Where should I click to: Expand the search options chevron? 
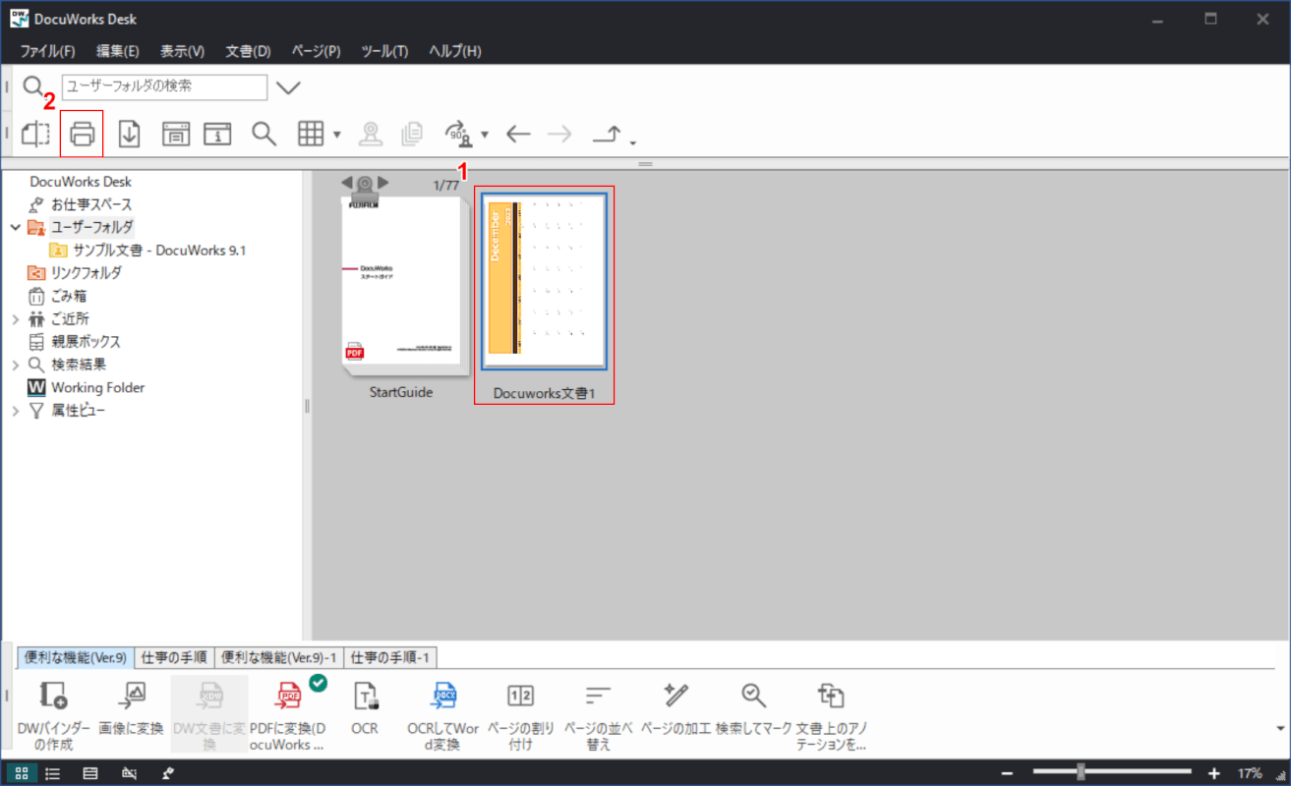pyautogui.click(x=288, y=87)
